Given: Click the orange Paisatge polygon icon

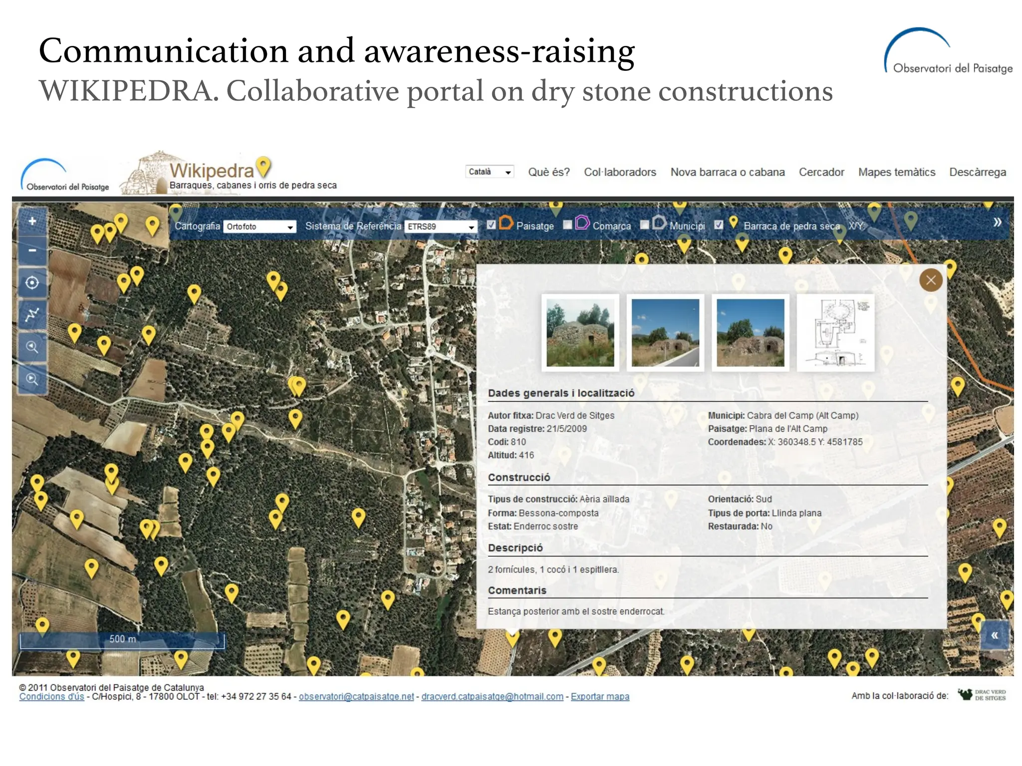Looking at the screenshot, I should [x=506, y=223].
